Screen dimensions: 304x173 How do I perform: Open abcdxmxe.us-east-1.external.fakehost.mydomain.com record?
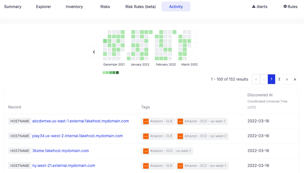[x=81, y=121]
